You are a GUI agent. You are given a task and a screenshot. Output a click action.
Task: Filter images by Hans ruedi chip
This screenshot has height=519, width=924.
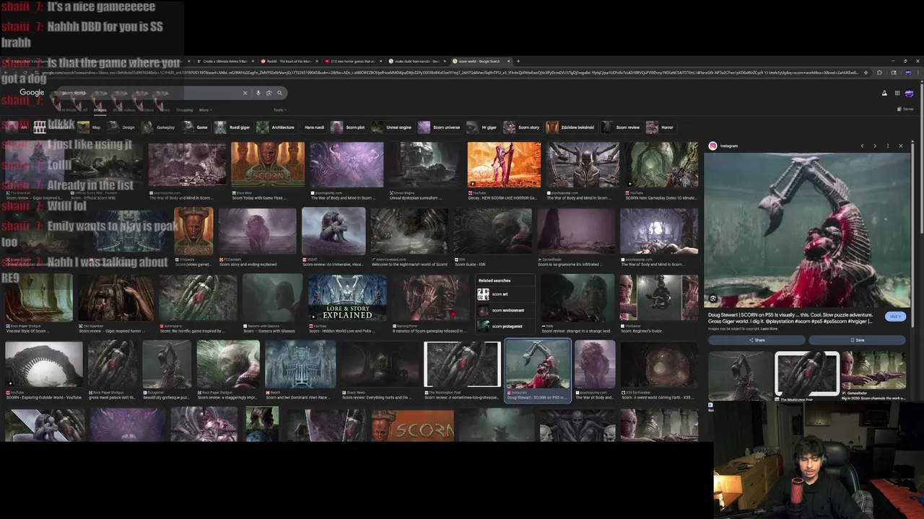[314, 128]
